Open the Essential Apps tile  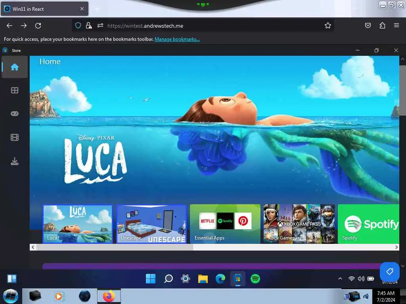click(225, 224)
